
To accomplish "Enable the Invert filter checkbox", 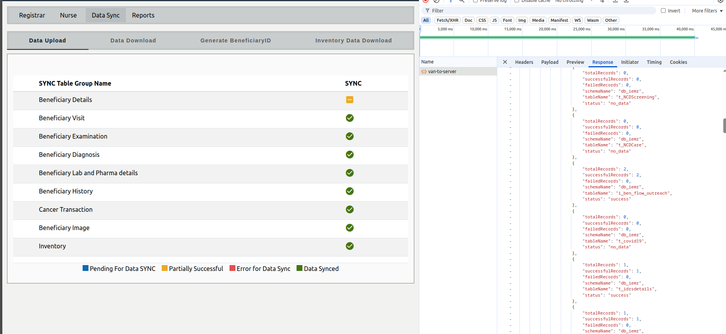I will [x=663, y=11].
